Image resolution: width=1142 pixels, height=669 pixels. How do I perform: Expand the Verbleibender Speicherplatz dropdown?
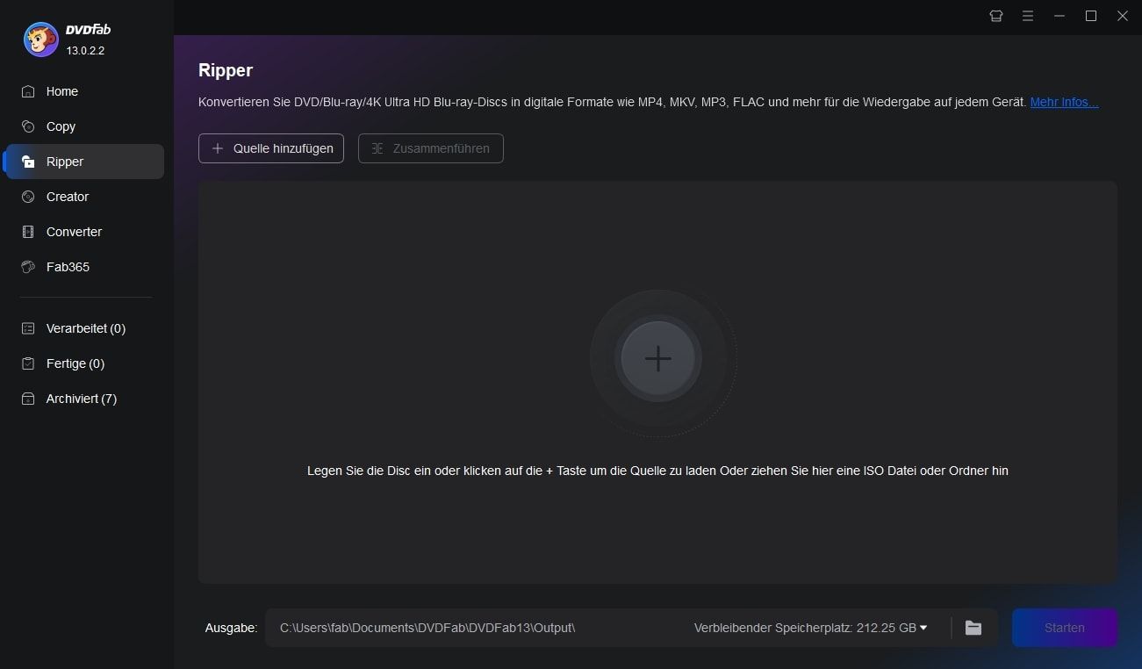[x=810, y=628]
